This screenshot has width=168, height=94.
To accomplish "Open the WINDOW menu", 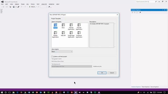I will (x=51, y=4).
